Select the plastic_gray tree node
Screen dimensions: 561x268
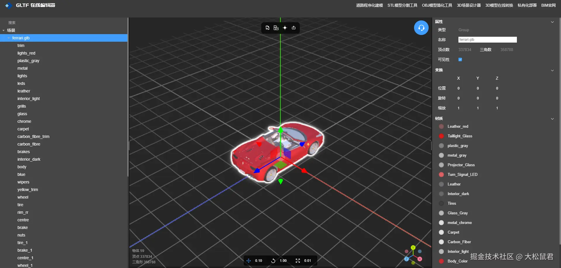pyautogui.click(x=64, y=61)
